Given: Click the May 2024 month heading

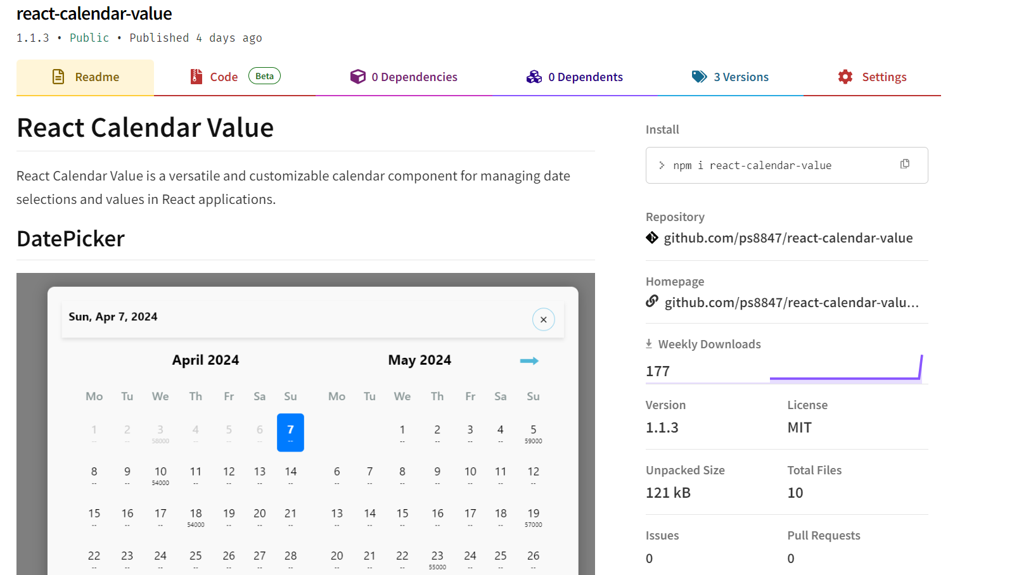Looking at the screenshot, I should (420, 360).
